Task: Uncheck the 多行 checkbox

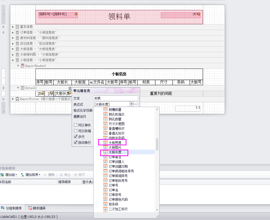Action: 76,136
